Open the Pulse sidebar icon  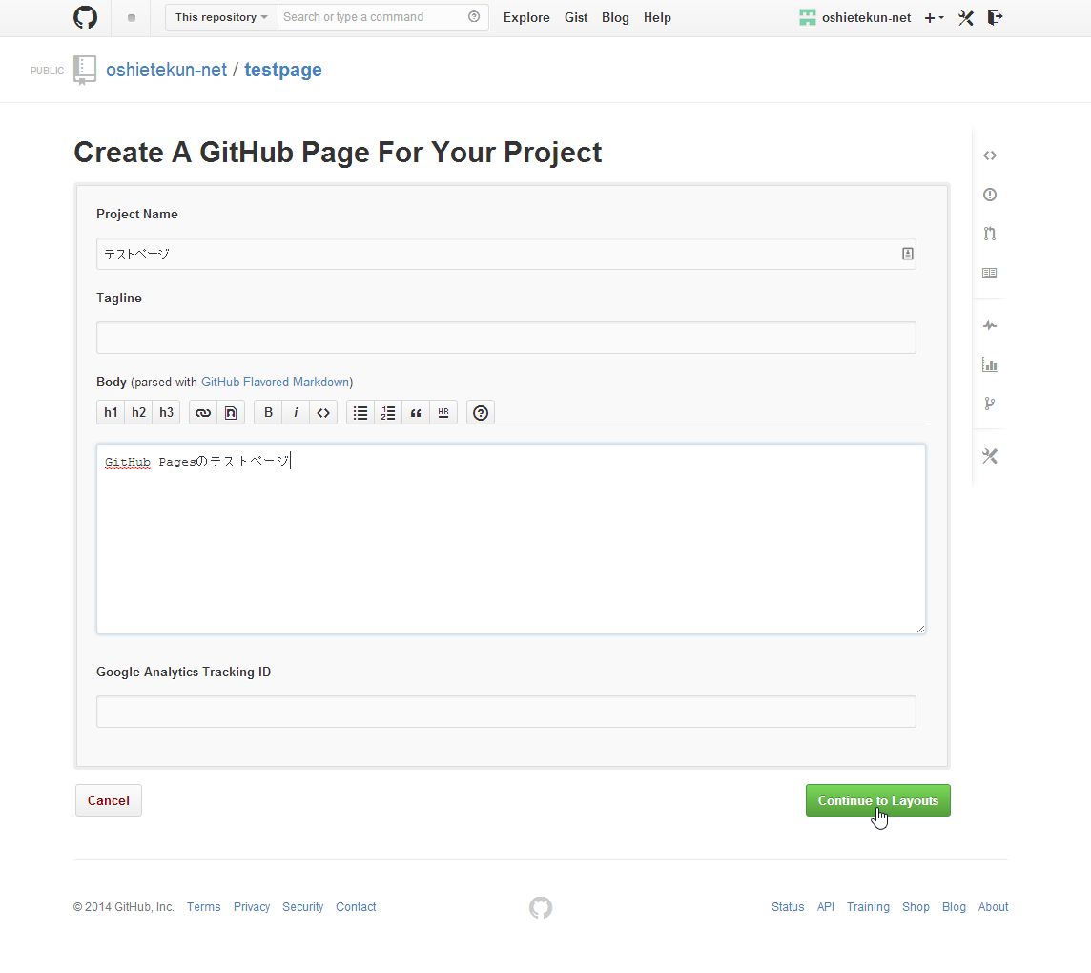pos(990,325)
